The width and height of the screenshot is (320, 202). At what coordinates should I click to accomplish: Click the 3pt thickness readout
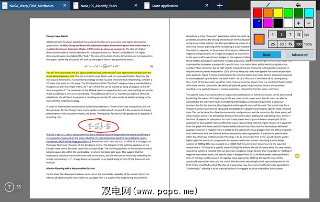coord(307,35)
